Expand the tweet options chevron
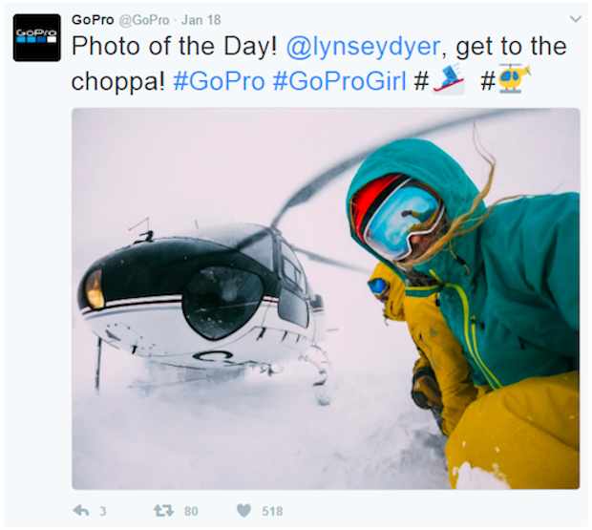Image resolution: width=592 pixels, height=530 pixels. (575, 19)
